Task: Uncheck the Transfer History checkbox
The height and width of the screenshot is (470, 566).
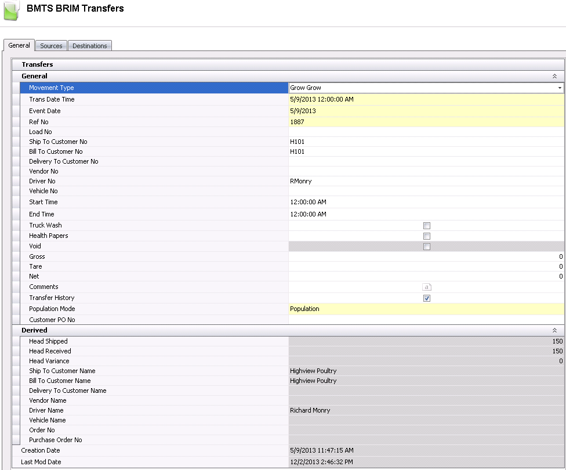Action: tap(426, 298)
